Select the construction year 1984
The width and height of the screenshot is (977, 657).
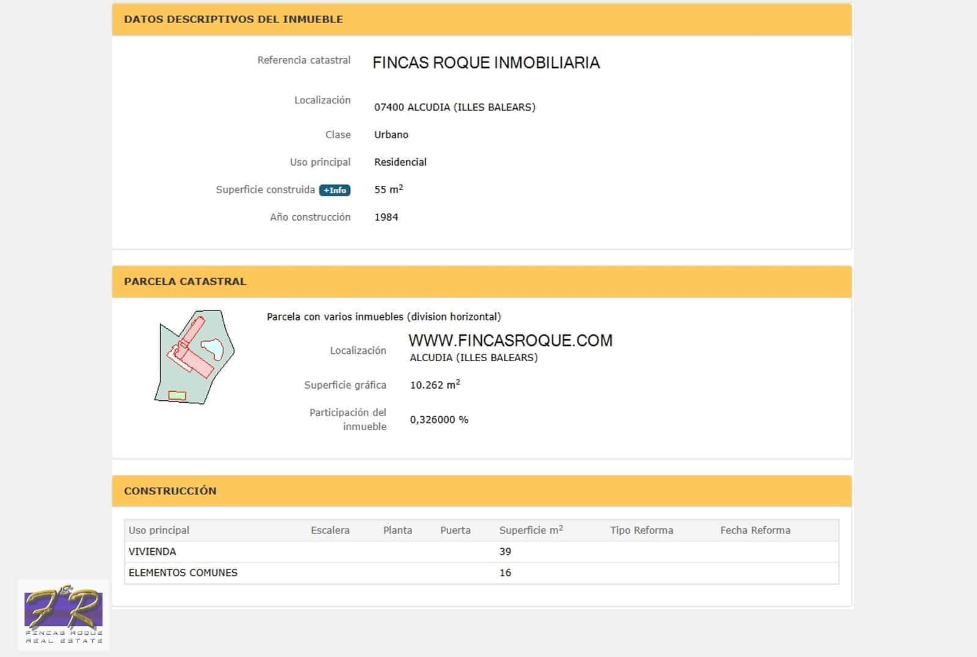387,217
